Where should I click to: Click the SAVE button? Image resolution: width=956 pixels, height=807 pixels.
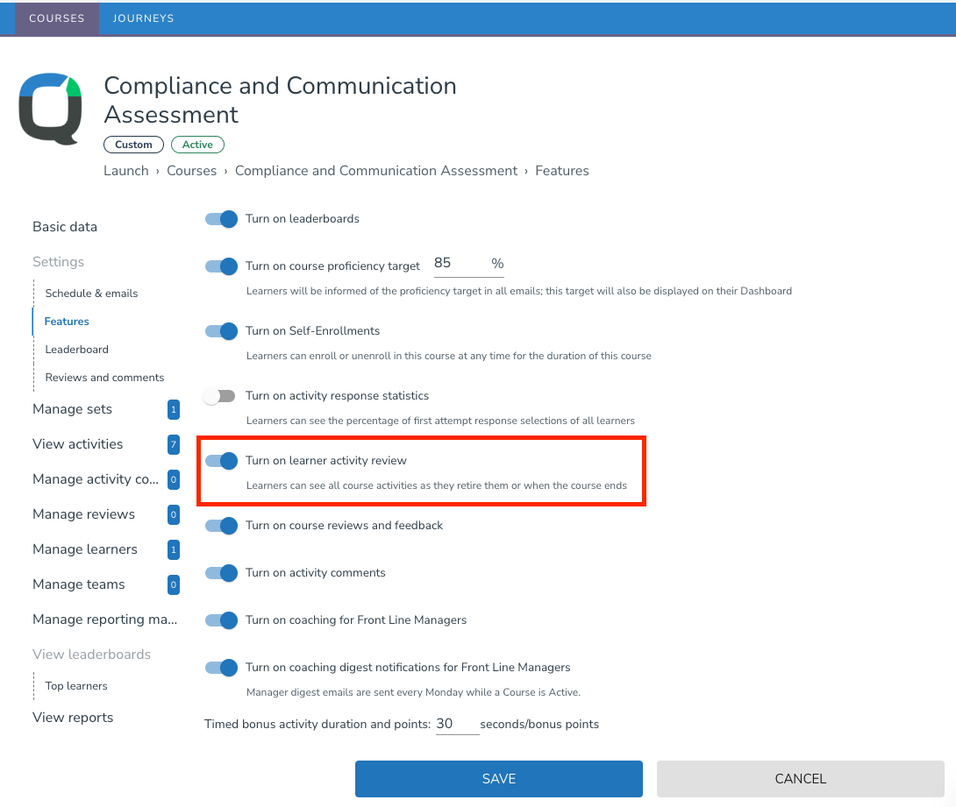point(499,779)
